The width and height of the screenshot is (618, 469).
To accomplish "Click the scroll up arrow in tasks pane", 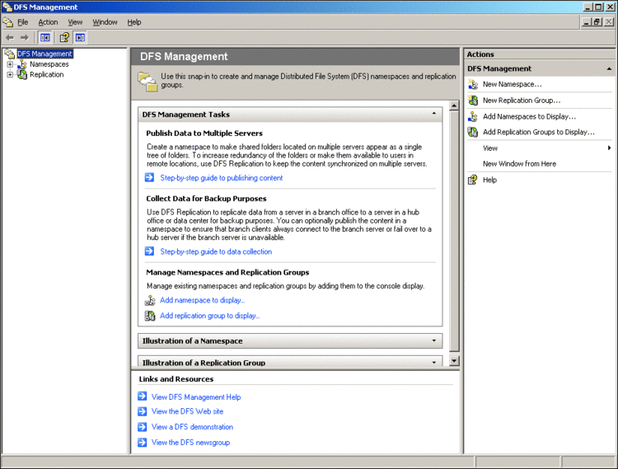I will [454, 106].
